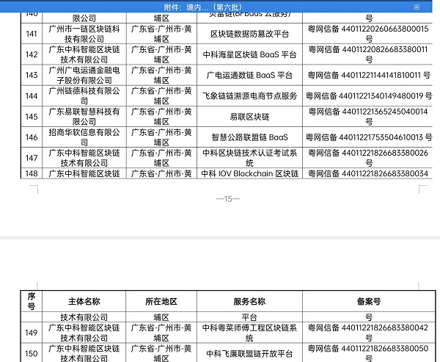Click the window icon in the title bar
Viewport: 440px width, 362px height.
point(417,7)
